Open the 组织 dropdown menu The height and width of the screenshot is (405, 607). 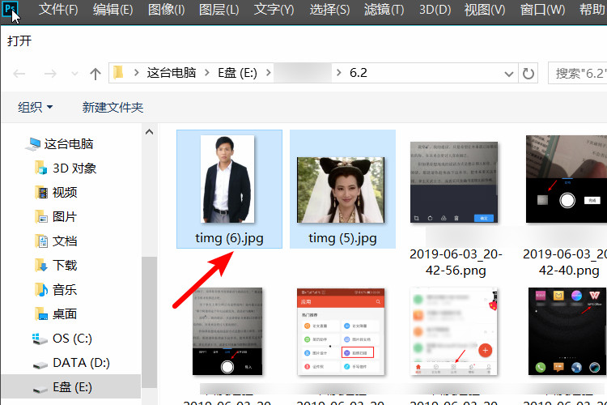pyautogui.click(x=36, y=107)
